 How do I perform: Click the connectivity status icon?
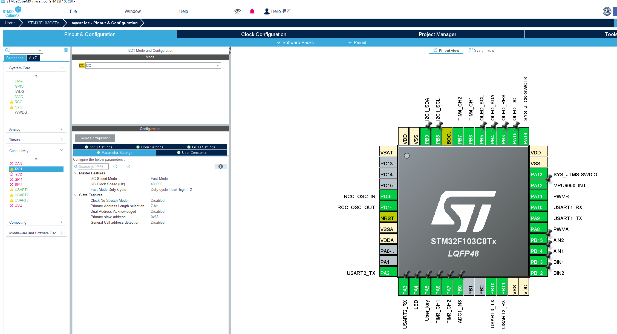point(238,11)
